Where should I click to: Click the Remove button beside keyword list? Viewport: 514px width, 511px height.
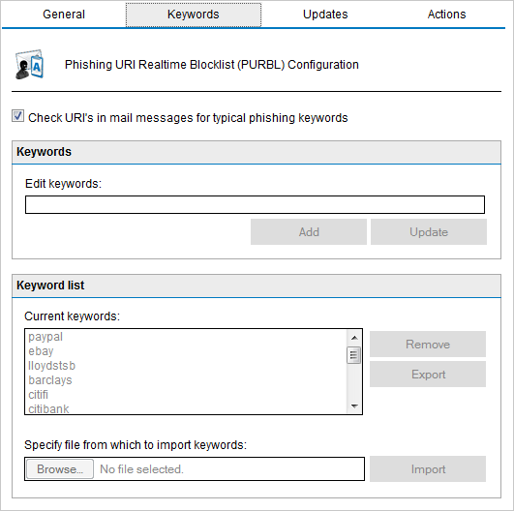point(428,345)
